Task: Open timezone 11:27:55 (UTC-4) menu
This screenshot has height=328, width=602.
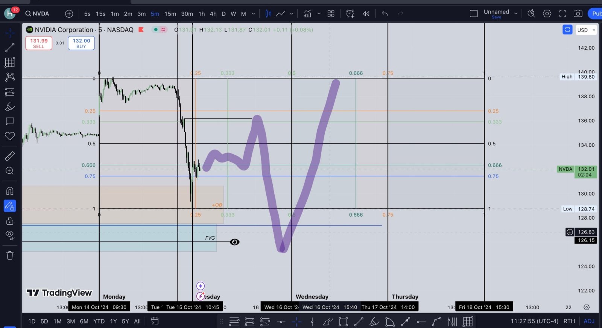Action: (x=534, y=321)
